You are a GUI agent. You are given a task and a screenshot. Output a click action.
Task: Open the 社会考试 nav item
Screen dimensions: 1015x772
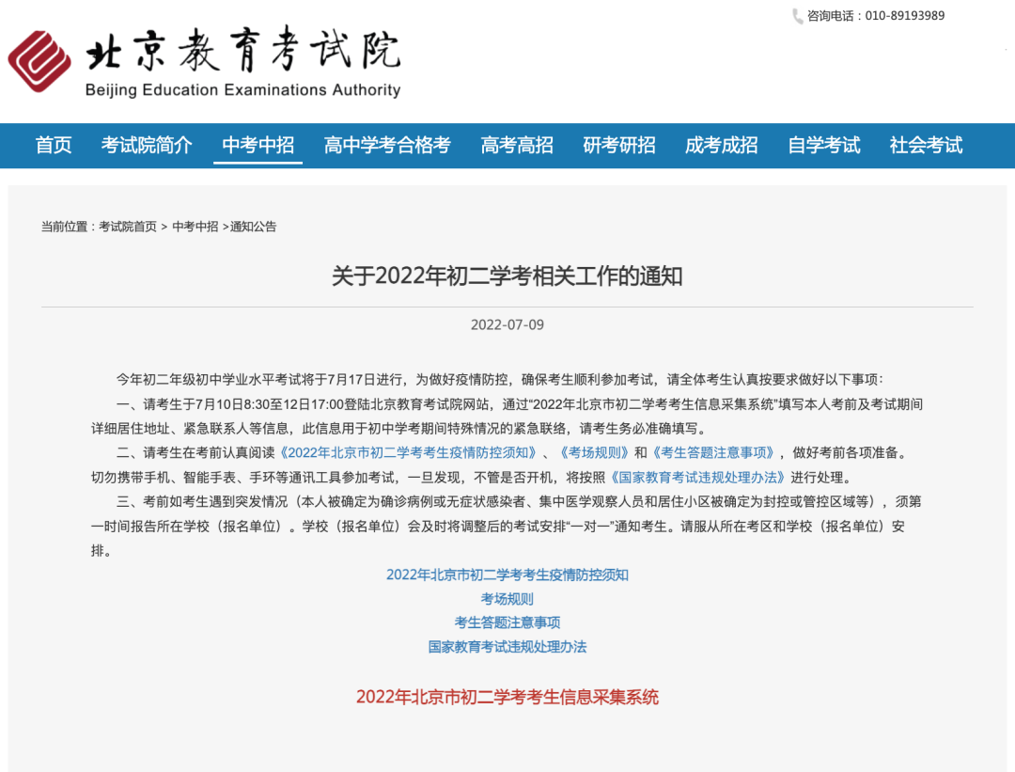point(926,145)
